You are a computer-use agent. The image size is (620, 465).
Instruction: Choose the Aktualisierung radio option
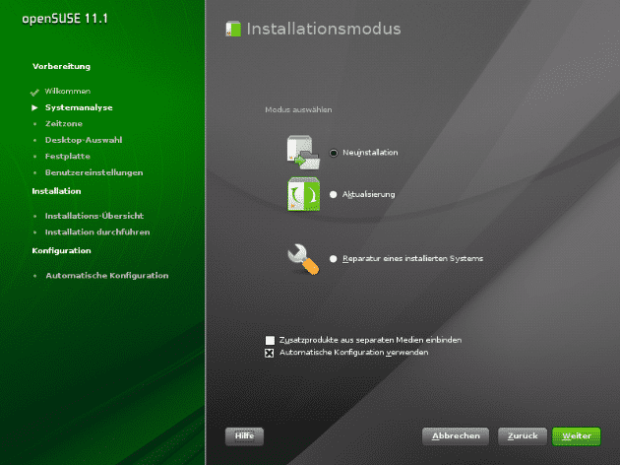tap(335, 194)
